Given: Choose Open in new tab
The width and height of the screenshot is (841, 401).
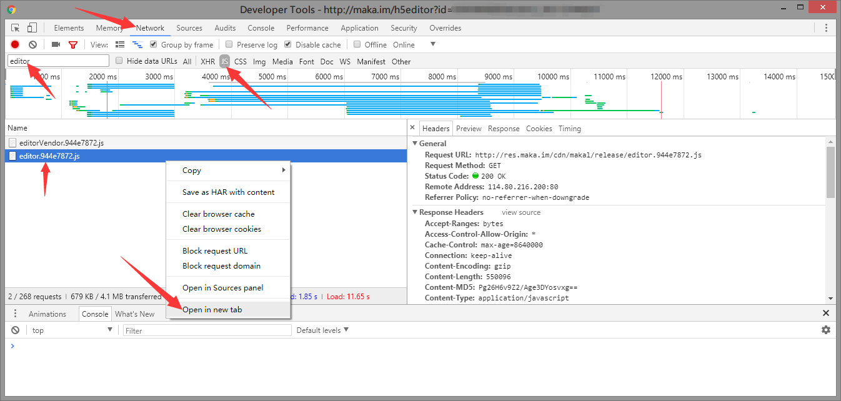Looking at the screenshot, I should coord(228,309).
